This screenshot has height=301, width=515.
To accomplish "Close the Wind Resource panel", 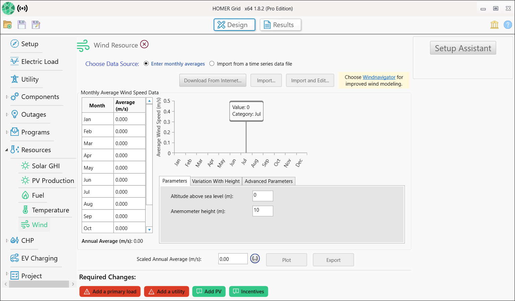I will click(x=144, y=44).
